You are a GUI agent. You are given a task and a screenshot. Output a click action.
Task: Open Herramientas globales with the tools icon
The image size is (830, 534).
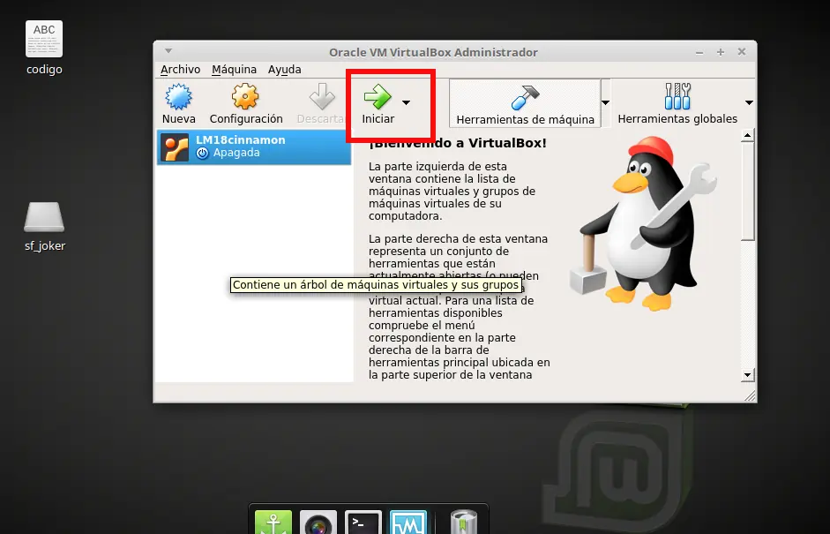[678, 95]
